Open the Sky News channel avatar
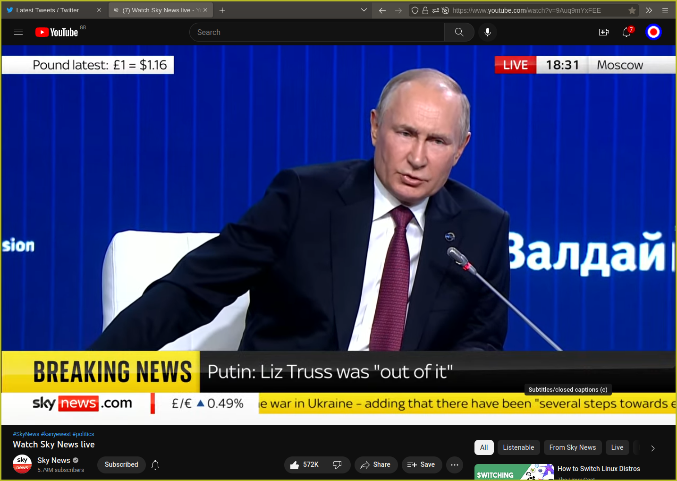This screenshot has width=677, height=481. tap(22, 464)
